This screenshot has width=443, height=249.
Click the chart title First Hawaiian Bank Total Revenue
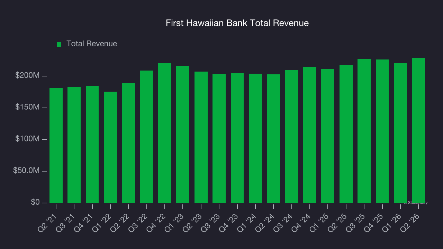point(237,23)
